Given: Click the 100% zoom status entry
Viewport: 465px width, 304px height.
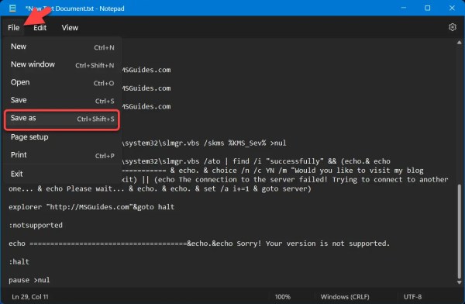Looking at the screenshot, I should [x=282, y=296].
